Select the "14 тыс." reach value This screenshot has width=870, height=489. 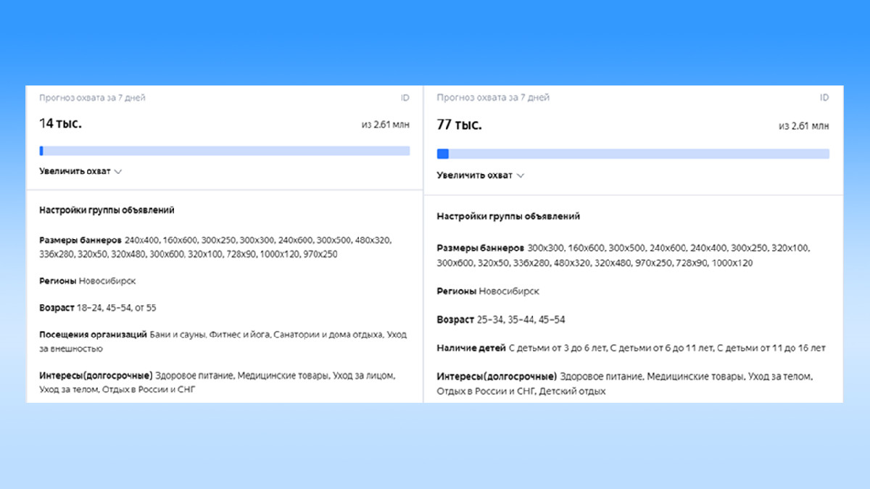(60, 124)
